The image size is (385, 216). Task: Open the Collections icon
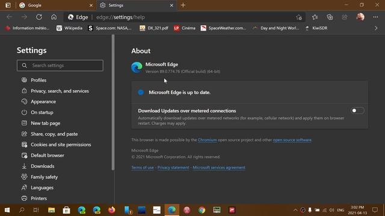(330, 17)
